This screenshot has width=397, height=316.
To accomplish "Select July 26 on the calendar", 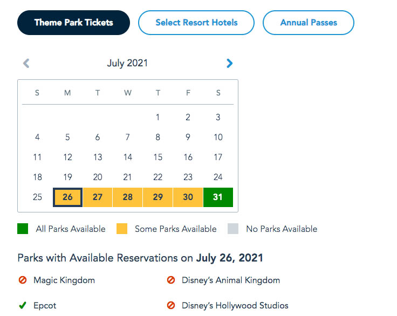I will pos(67,197).
